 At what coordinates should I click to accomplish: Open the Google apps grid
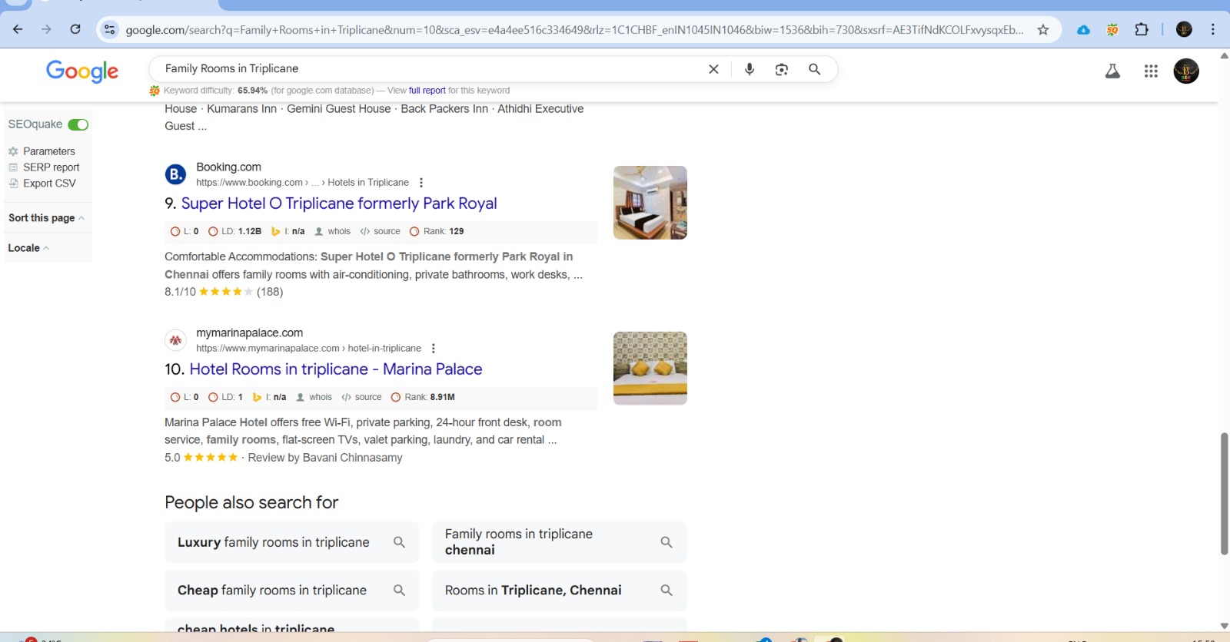pyautogui.click(x=1151, y=71)
